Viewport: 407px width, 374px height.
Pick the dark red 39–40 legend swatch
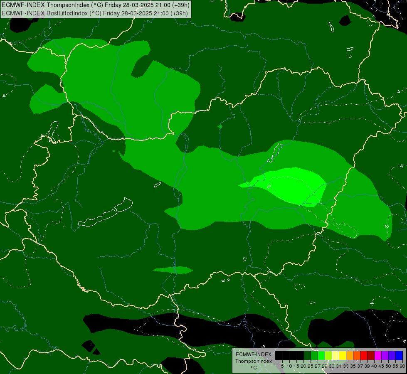pos(371,355)
